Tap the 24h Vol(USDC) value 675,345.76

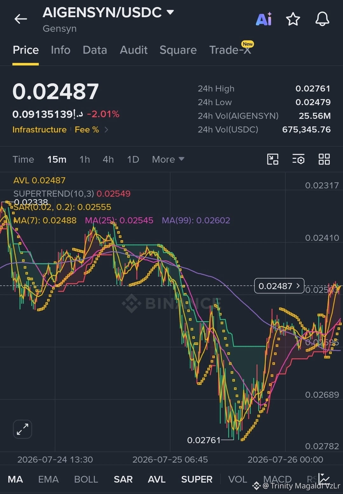tap(306, 129)
